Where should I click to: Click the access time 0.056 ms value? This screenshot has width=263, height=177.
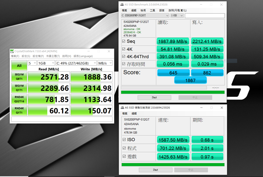coord(173,64)
